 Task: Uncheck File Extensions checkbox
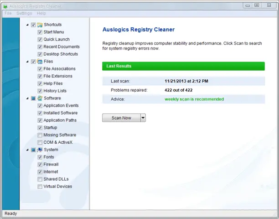click(40, 76)
